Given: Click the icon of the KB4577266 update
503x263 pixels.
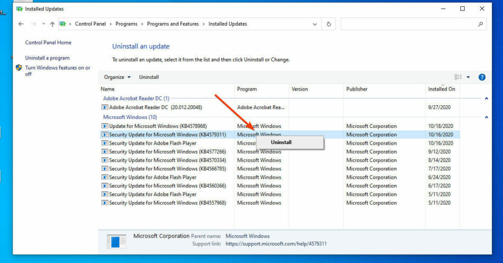Looking at the screenshot, I should click(x=105, y=151).
